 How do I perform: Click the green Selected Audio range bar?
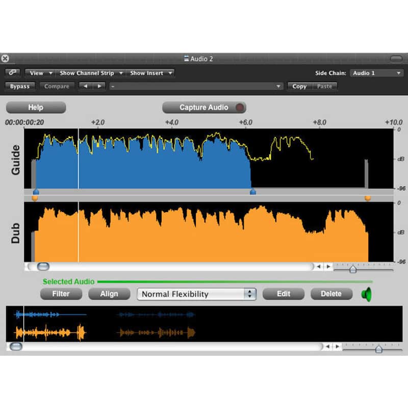tap(235, 282)
